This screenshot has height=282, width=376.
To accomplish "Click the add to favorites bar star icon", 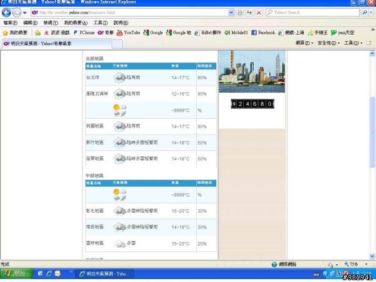I will (x=38, y=33).
